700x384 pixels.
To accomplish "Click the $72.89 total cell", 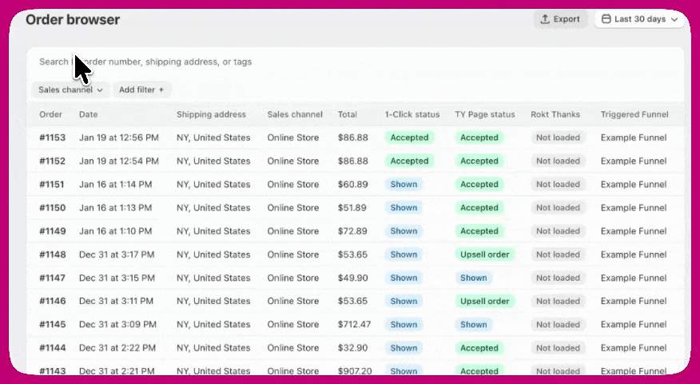I will click(x=352, y=231).
